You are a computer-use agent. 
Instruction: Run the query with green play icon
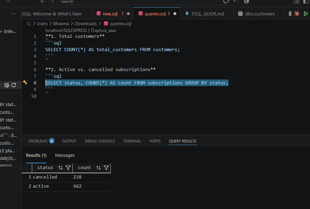(x=306, y=14)
